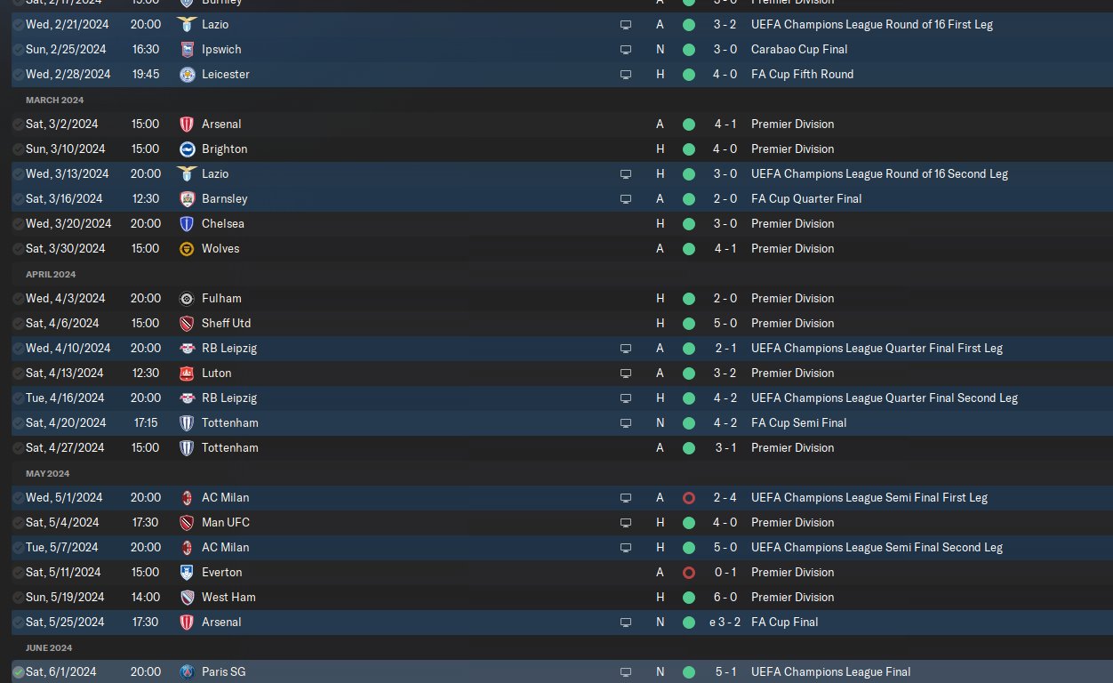This screenshot has height=683, width=1113.
Task: Click TV broadcast icon on Luton row
Action: click(626, 373)
